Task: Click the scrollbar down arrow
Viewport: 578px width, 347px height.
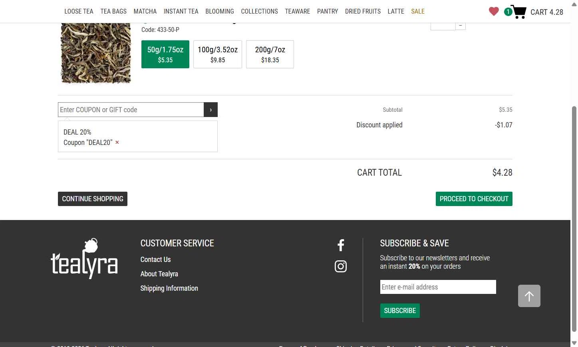Action: (x=574, y=343)
